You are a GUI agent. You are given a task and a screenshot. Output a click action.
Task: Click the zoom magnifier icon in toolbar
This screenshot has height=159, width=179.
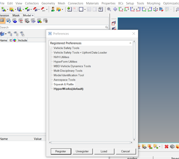[109, 9]
